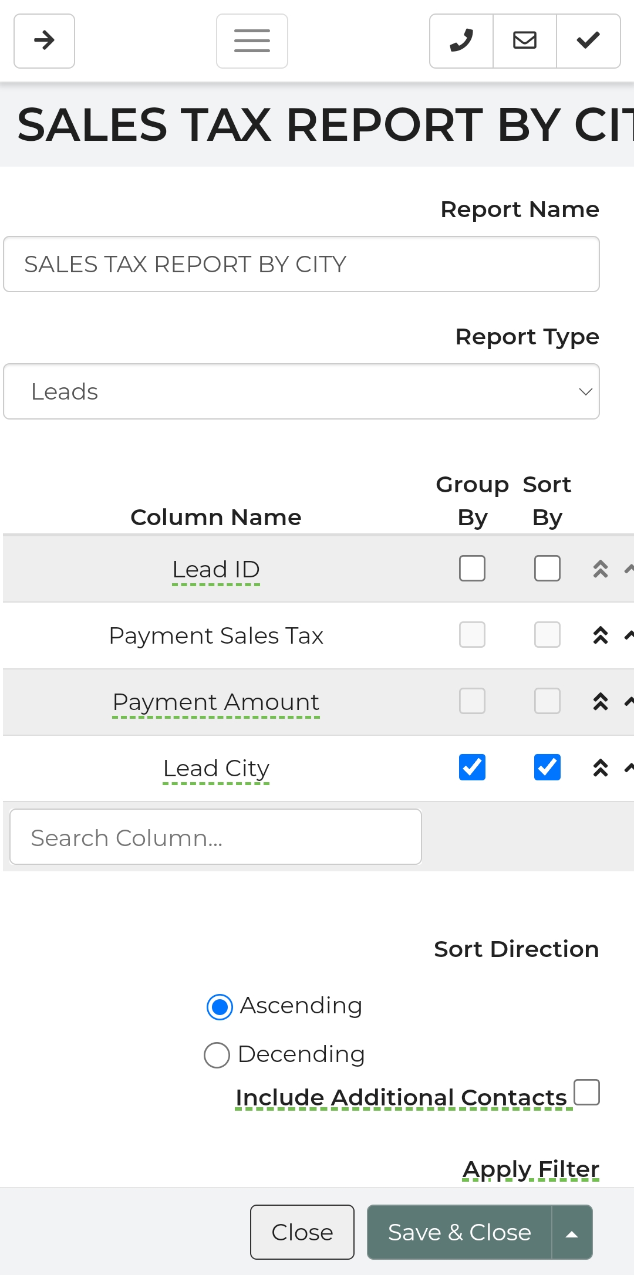Click the envelope email icon
634x1275 pixels.
[525, 41]
